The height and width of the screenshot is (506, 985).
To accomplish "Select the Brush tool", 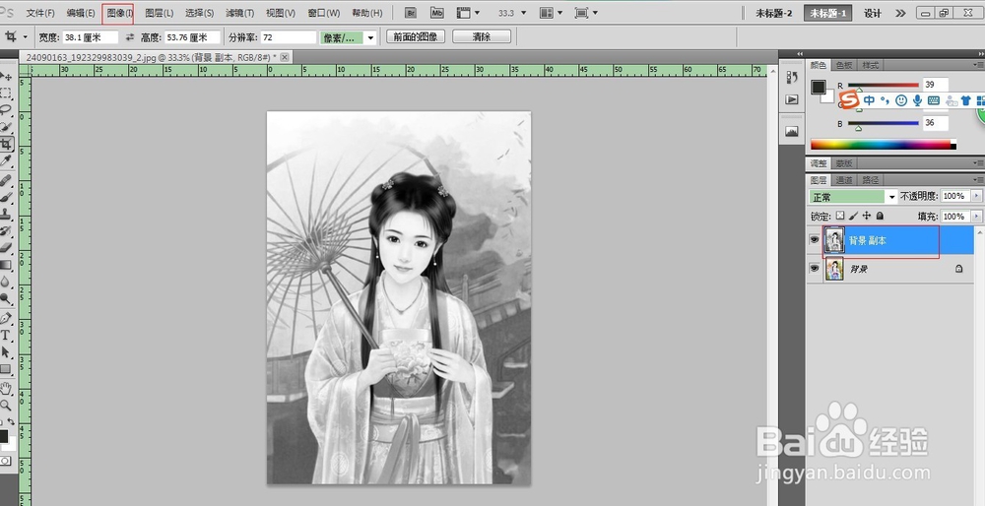I will [6, 198].
